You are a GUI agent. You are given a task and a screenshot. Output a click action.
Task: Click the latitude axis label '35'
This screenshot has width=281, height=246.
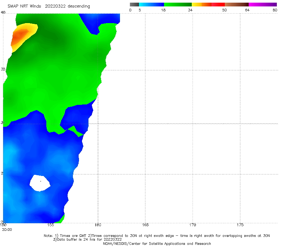click(x=3, y=69)
